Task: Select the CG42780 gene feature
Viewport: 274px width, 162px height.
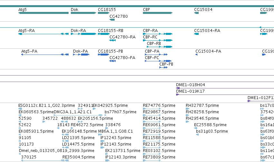Action: (x=112, y=20)
